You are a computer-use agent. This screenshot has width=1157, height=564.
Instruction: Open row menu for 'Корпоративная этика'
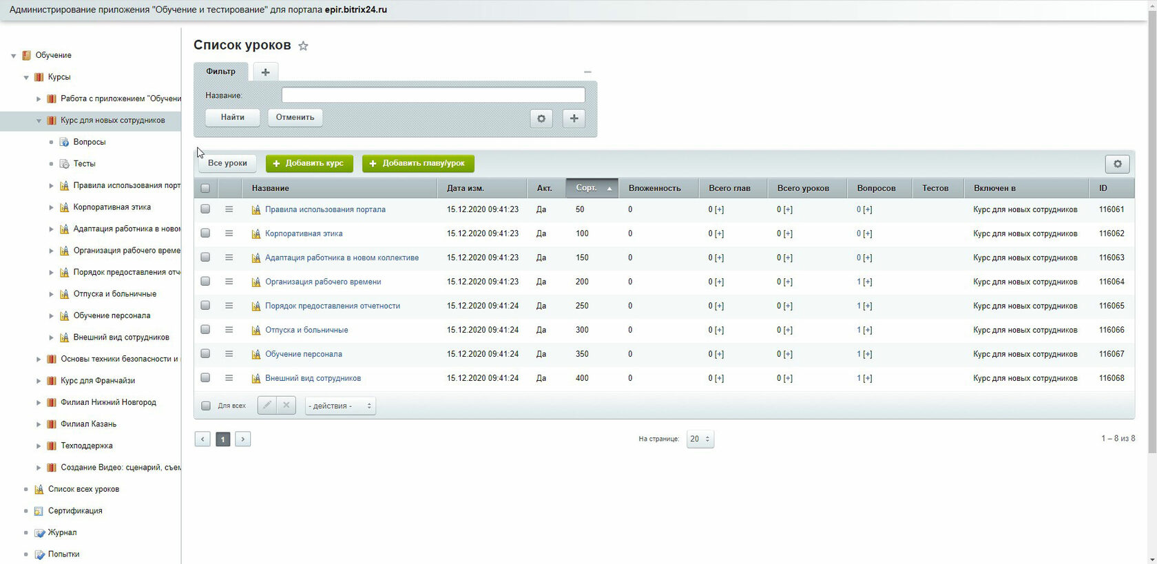[229, 233]
